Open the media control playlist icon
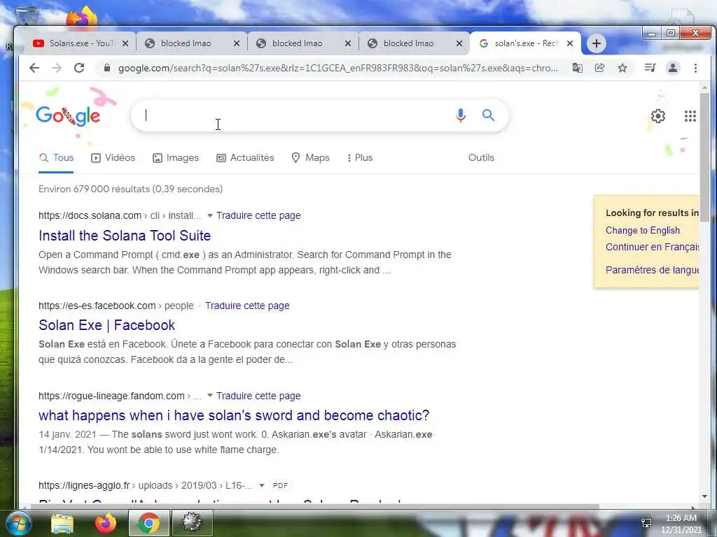The height and width of the screenshot is (537, 717). [x=650, y=68]
